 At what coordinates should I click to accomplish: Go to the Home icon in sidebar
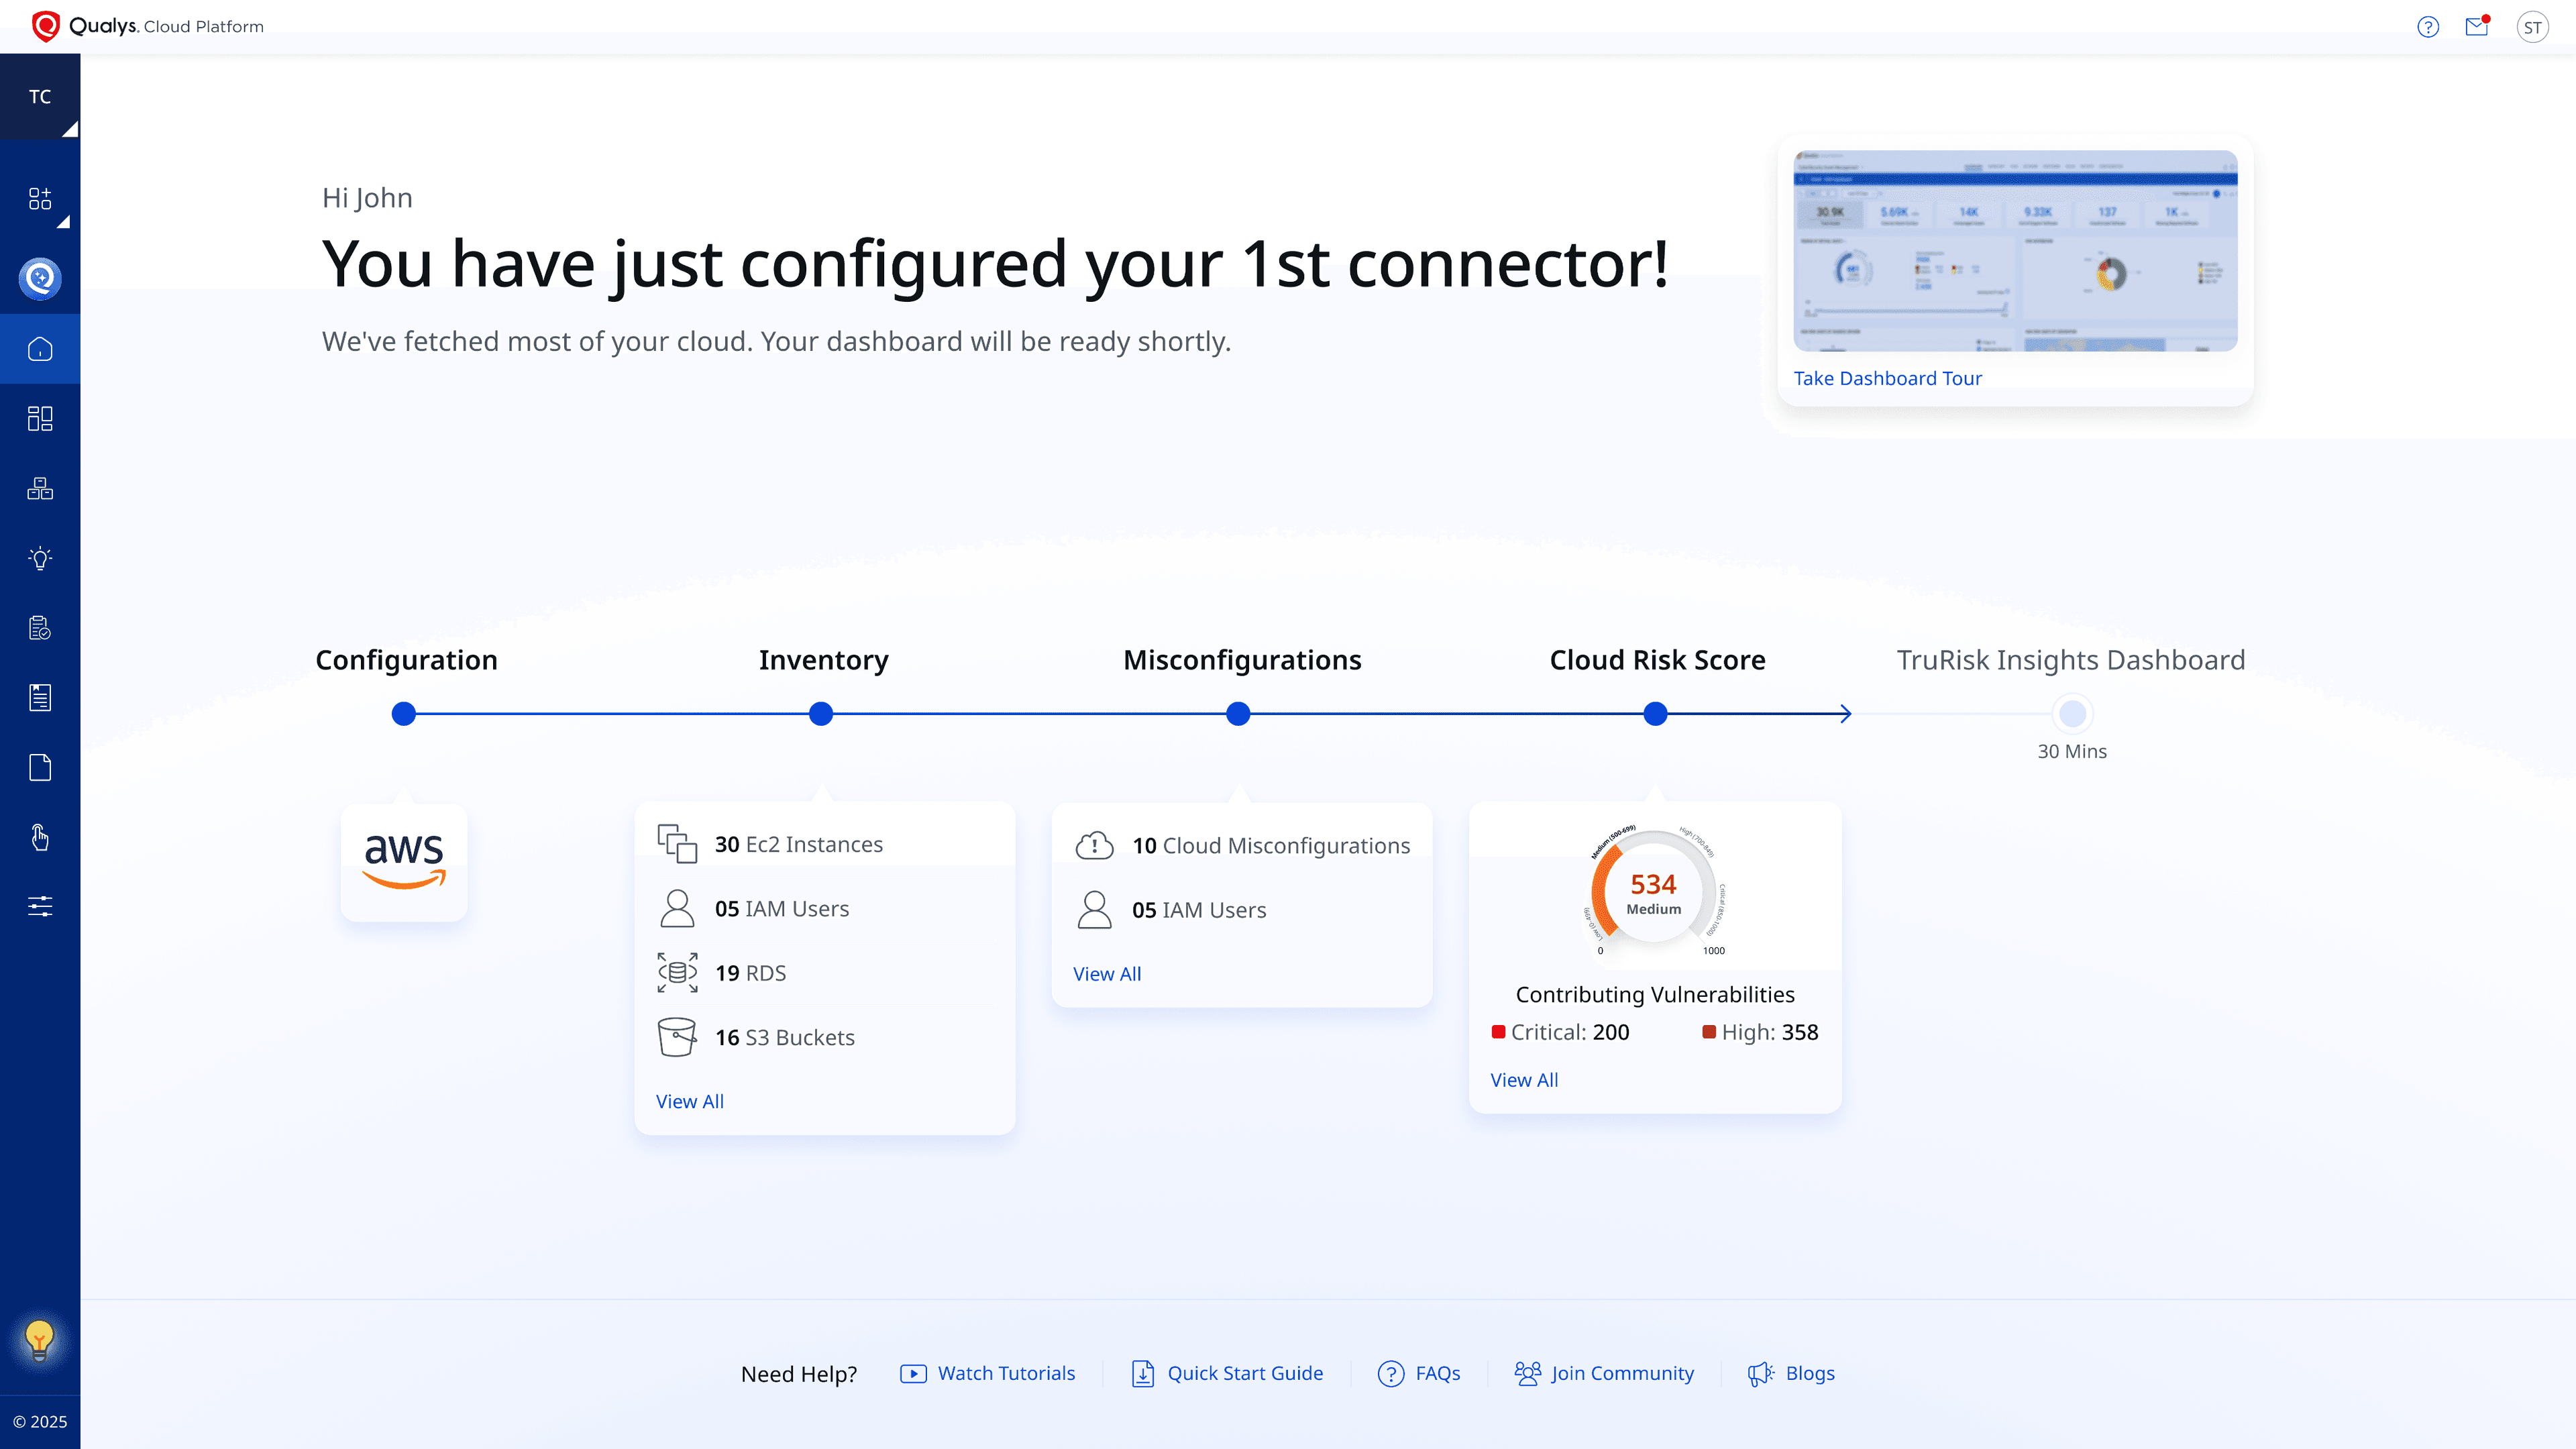[40, 349]
